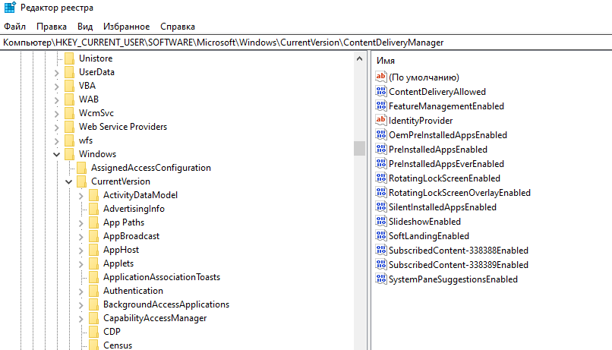Click the folder icon of AdvertisingInfo key
The width and height of the screenshot is (612, 350).
tap(93, 209)
